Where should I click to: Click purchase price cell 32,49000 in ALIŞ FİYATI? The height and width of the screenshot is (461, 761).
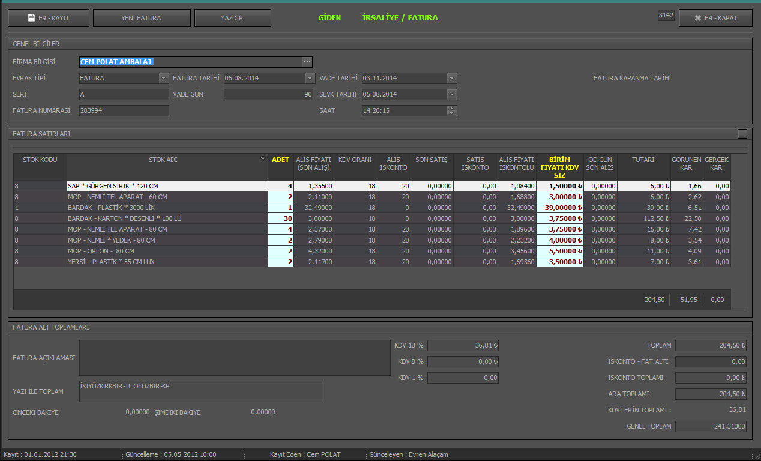tap(314, 208)
